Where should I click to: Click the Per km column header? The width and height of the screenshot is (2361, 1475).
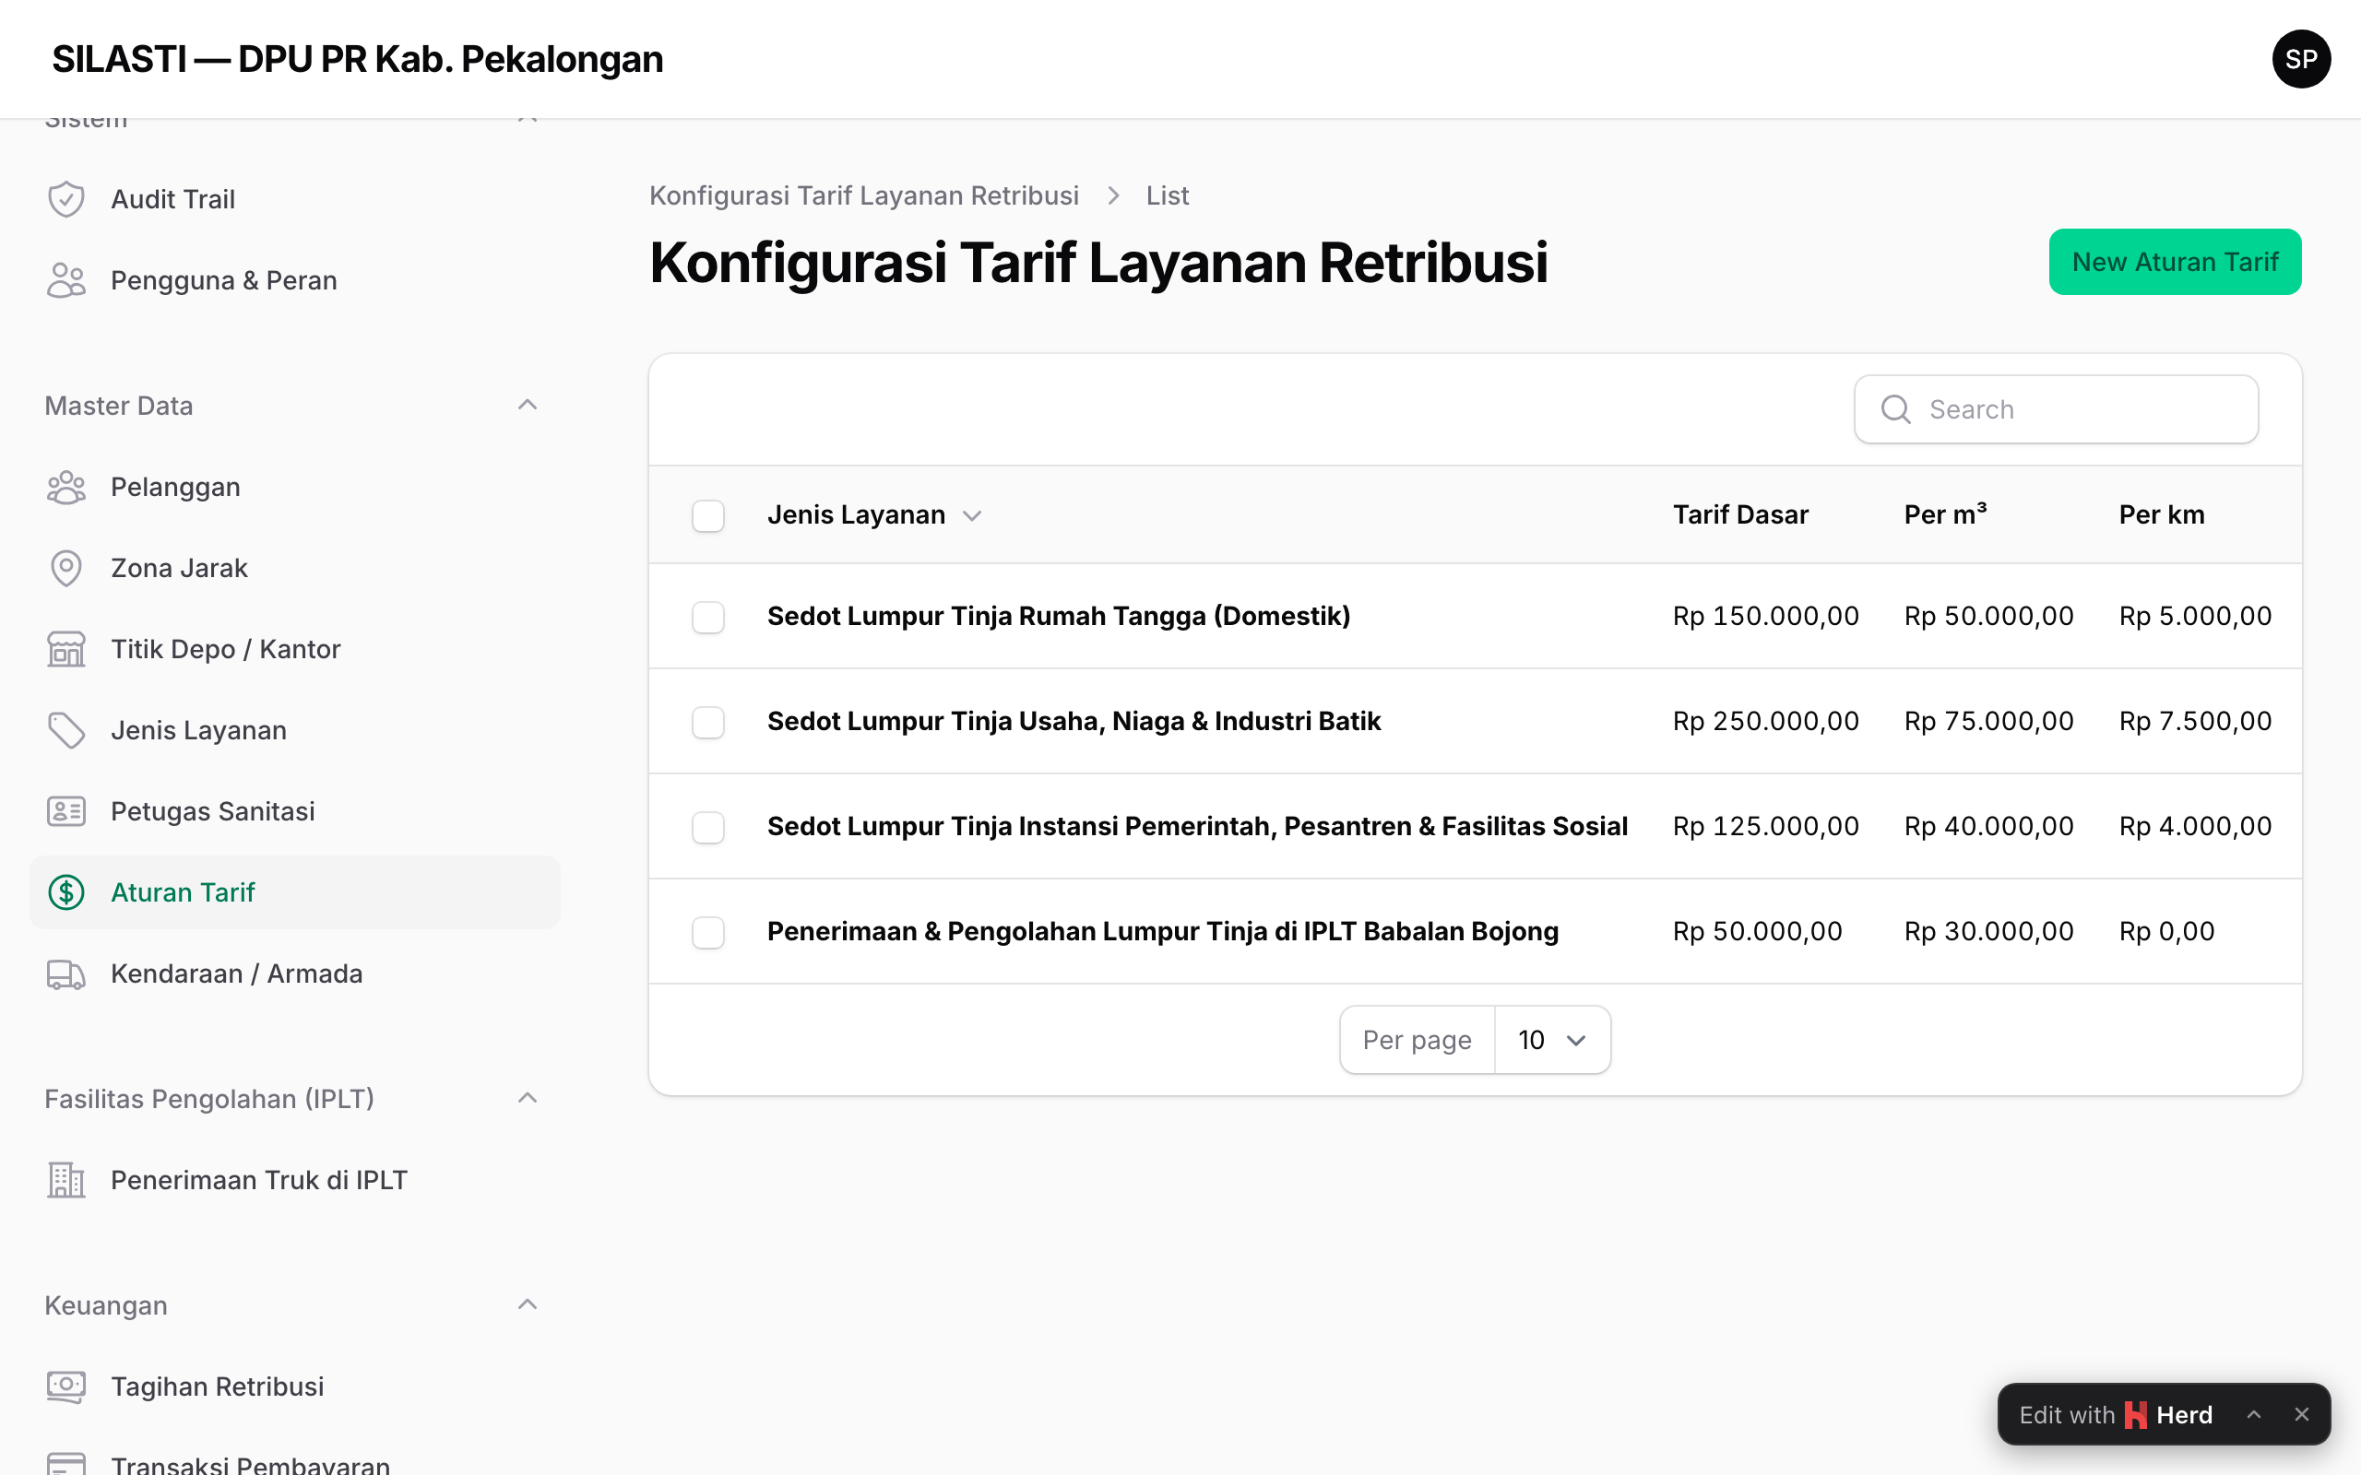pos(2161,514)
